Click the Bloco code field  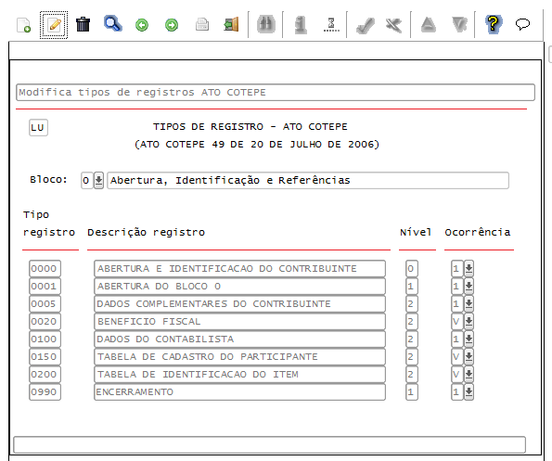(x=87, y=180)
